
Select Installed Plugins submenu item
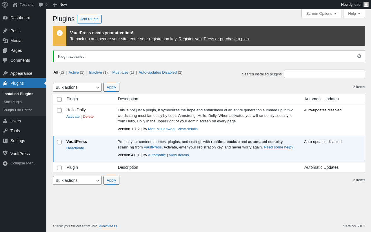pos(18,94)
